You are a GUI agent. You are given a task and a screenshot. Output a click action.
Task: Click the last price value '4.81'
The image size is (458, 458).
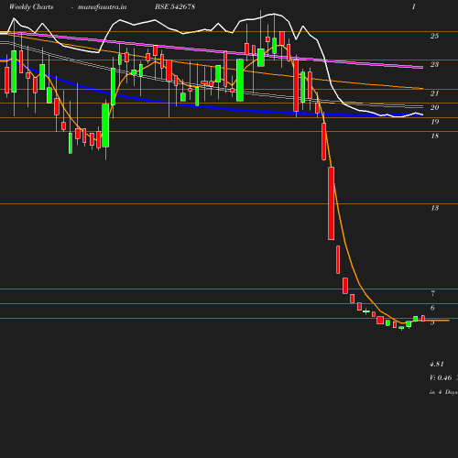tap(437, 365)
